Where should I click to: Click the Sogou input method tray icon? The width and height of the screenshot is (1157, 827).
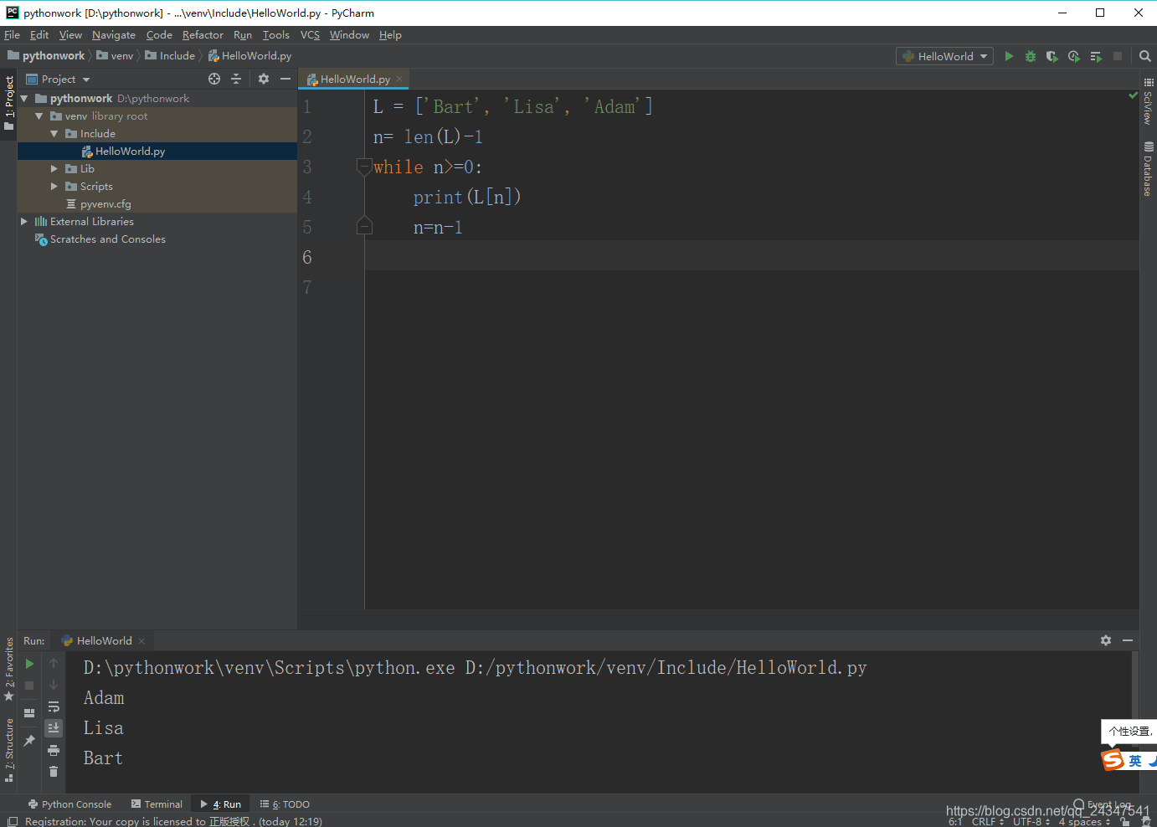coord(1113,760)
